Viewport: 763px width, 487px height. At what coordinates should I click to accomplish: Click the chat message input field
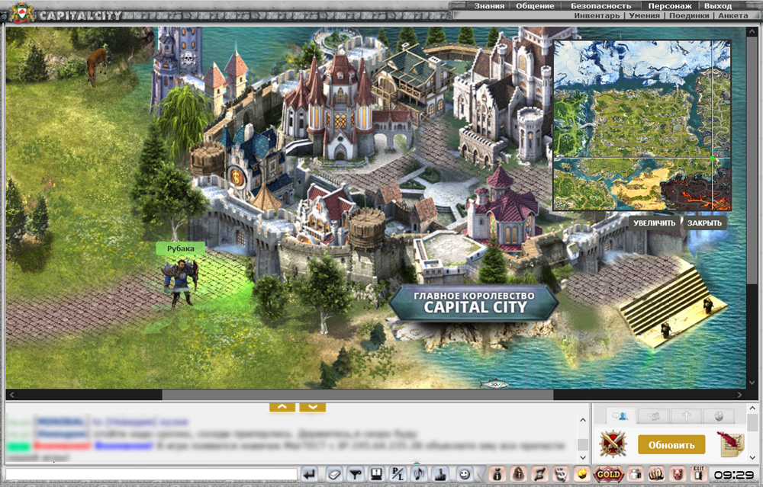pyautogui.click(x=151, y=474)
